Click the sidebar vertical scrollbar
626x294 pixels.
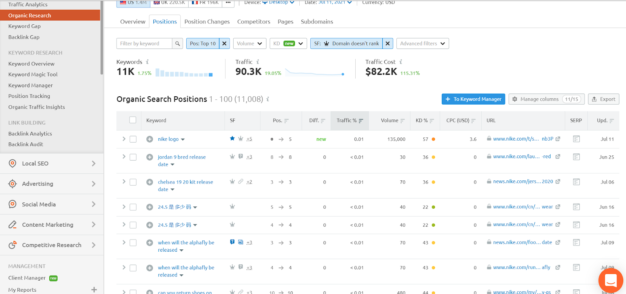(x=102, y=37)
